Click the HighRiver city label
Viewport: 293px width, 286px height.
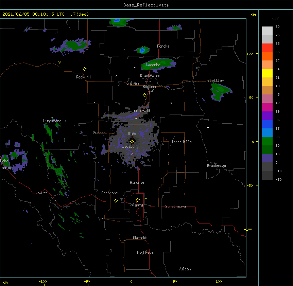pos(146,252)
